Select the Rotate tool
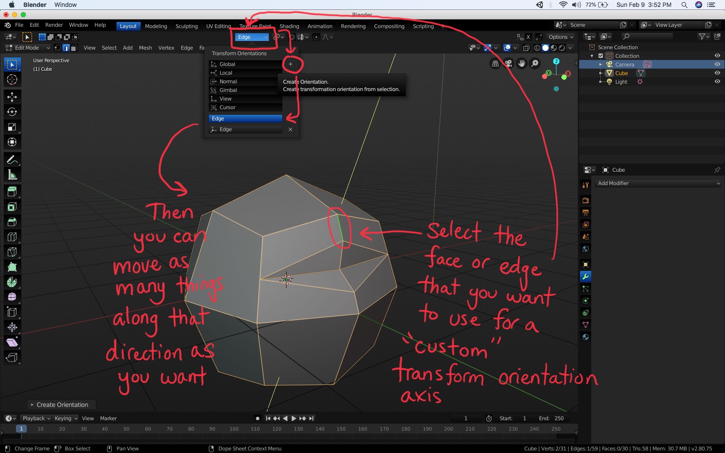The image size is (725, 453). 12,112
